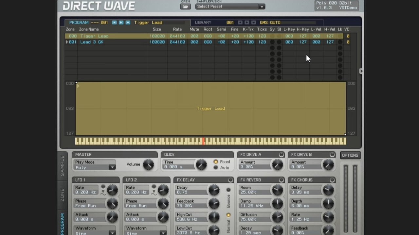
Task: Expand the 001 Lead 3 GK zone row
Action: (67, 42)
